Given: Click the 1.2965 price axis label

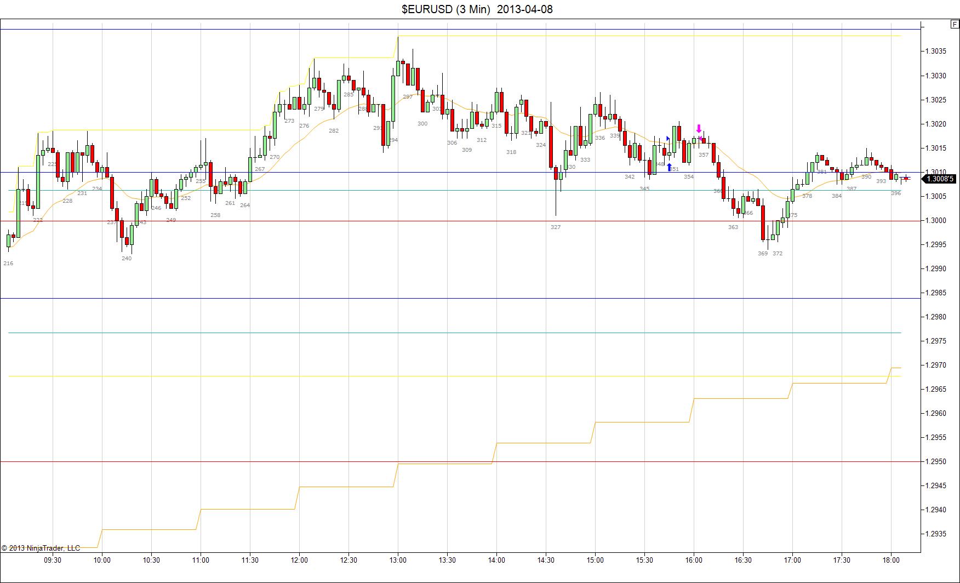Looking at the screenshot, I should (935, 389).
